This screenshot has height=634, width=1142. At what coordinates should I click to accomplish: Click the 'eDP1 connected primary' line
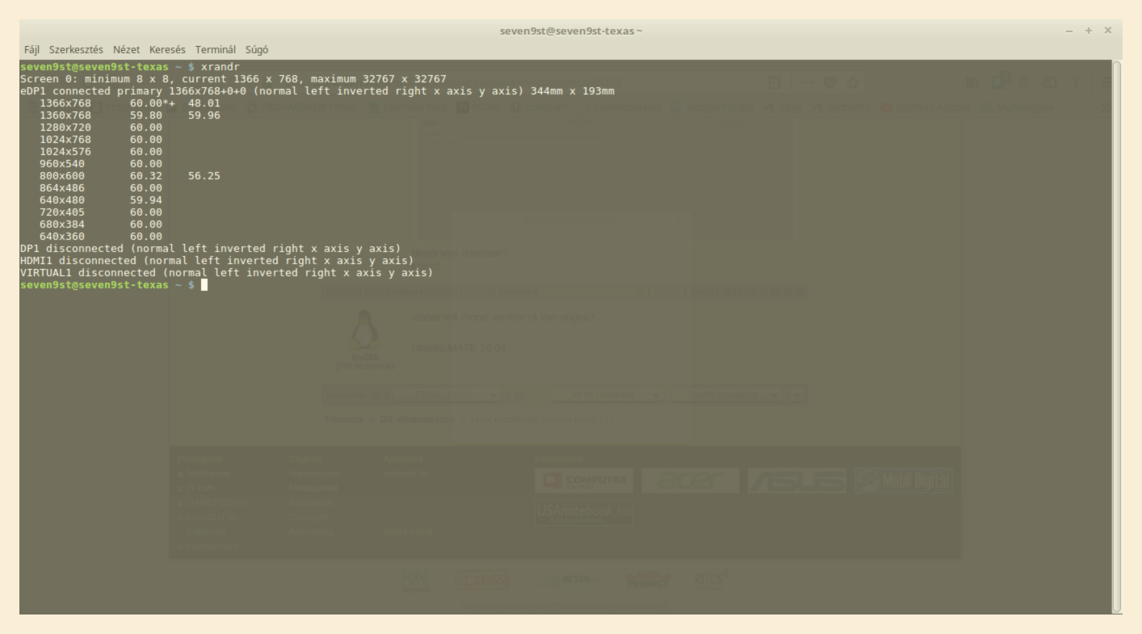click(x=317, y=90)
